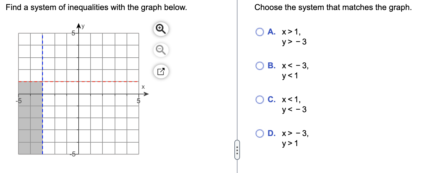428x173 pixels.
Task: Click the answer text x > 1, y > -3
Action: tap(294, 36)
